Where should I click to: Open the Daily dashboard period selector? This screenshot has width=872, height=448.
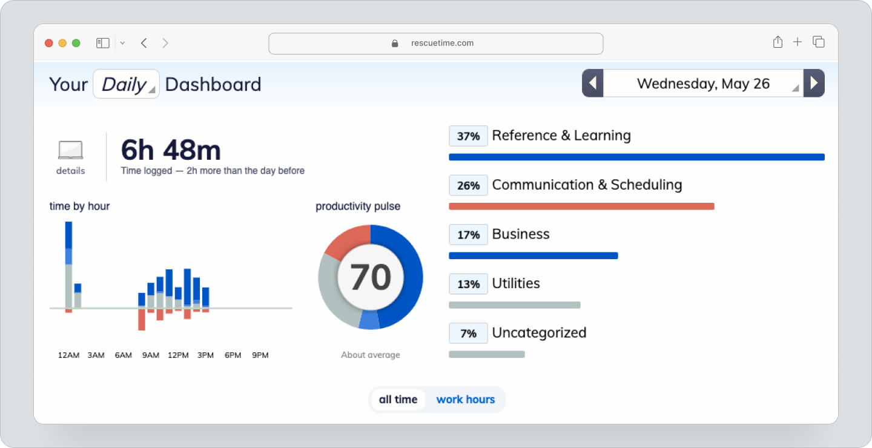tap(126, 84)
